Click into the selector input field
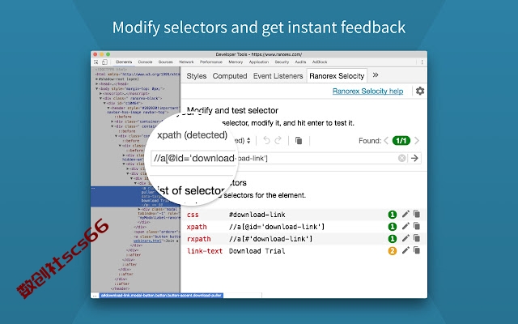 tap(285, 159)
